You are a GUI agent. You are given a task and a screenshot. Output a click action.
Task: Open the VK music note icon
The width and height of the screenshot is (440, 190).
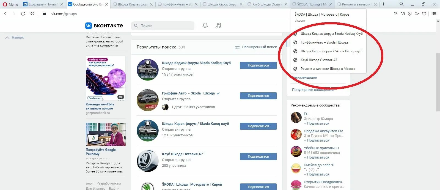(218, 26)
